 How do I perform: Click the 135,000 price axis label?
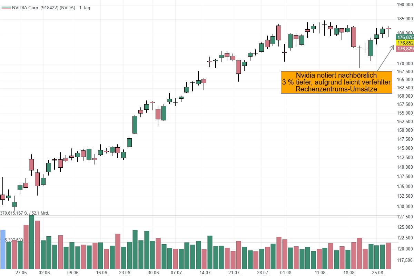(x=405, y=186)
